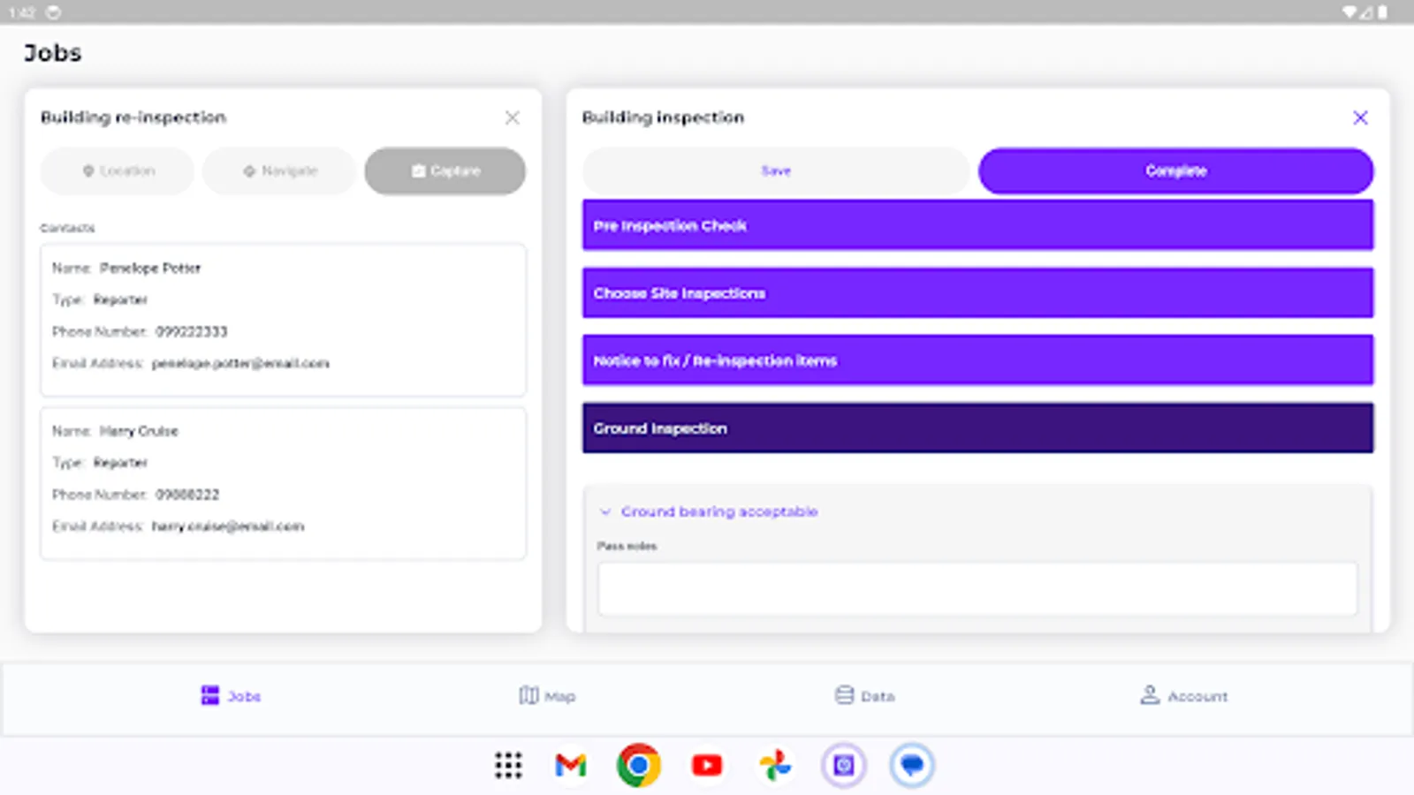
Task: Open the Jobs navigation icon
Action: coord(209,695)
